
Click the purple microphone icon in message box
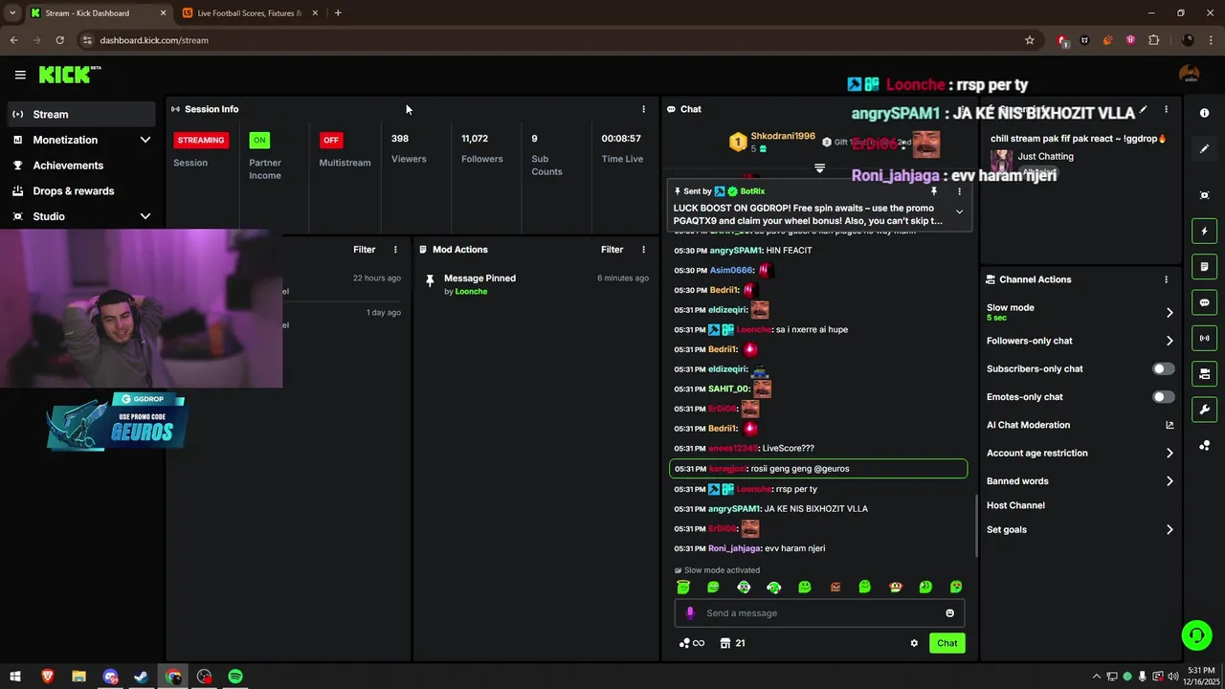coord(690,612)
